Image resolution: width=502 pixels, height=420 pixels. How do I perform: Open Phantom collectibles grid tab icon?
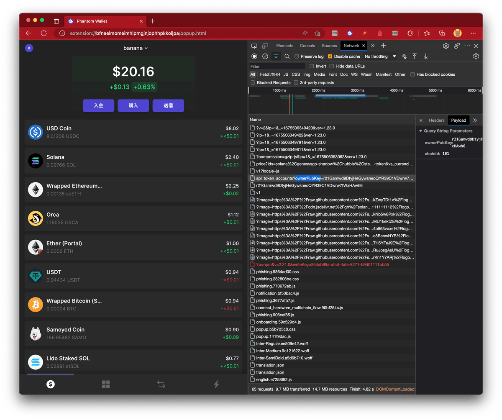click(106, 384)
